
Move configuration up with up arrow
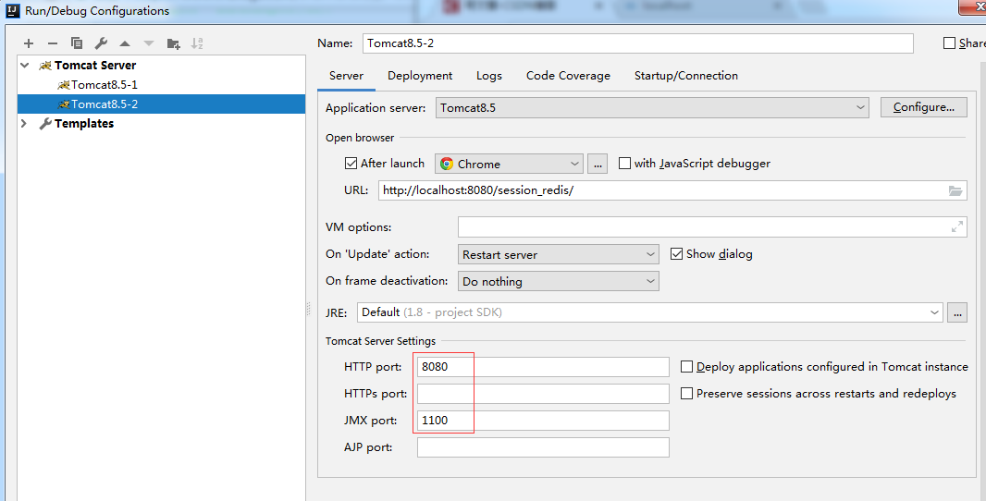pos(125,43)
